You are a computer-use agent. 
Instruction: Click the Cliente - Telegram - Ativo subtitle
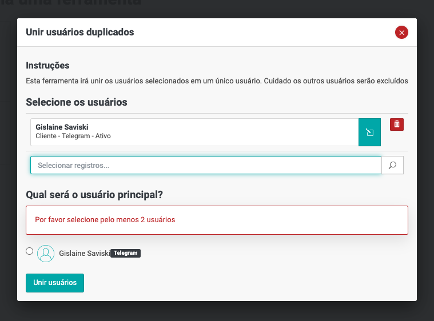pos(73,137)
